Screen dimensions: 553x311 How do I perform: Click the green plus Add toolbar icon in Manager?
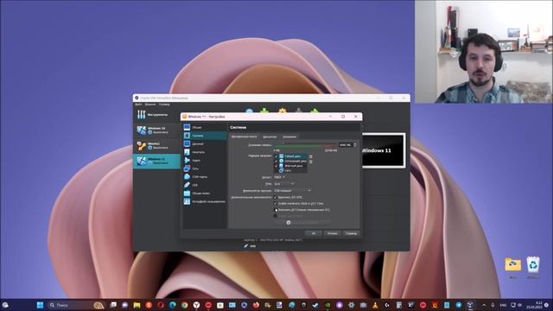tap(264, 111)
